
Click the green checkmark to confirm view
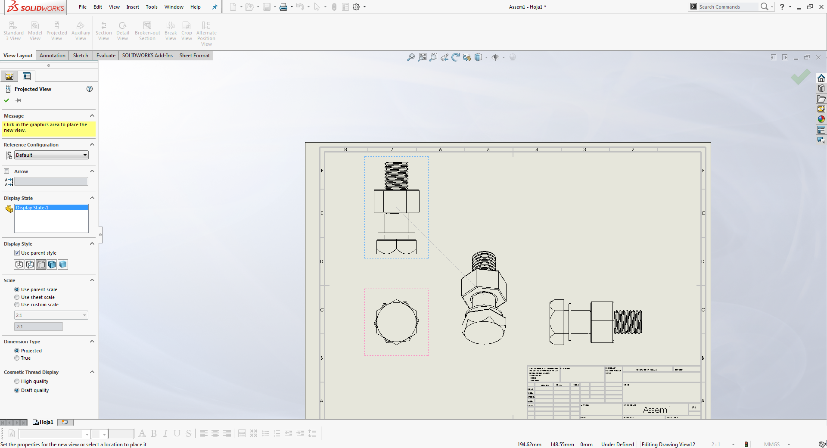click(x=6, y=100)
